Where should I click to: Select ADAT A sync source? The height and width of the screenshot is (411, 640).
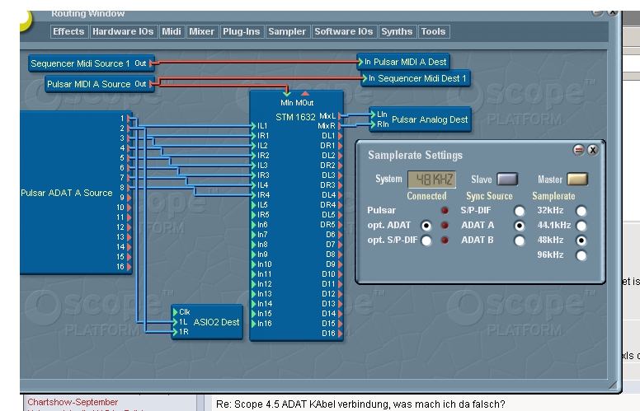520,226
